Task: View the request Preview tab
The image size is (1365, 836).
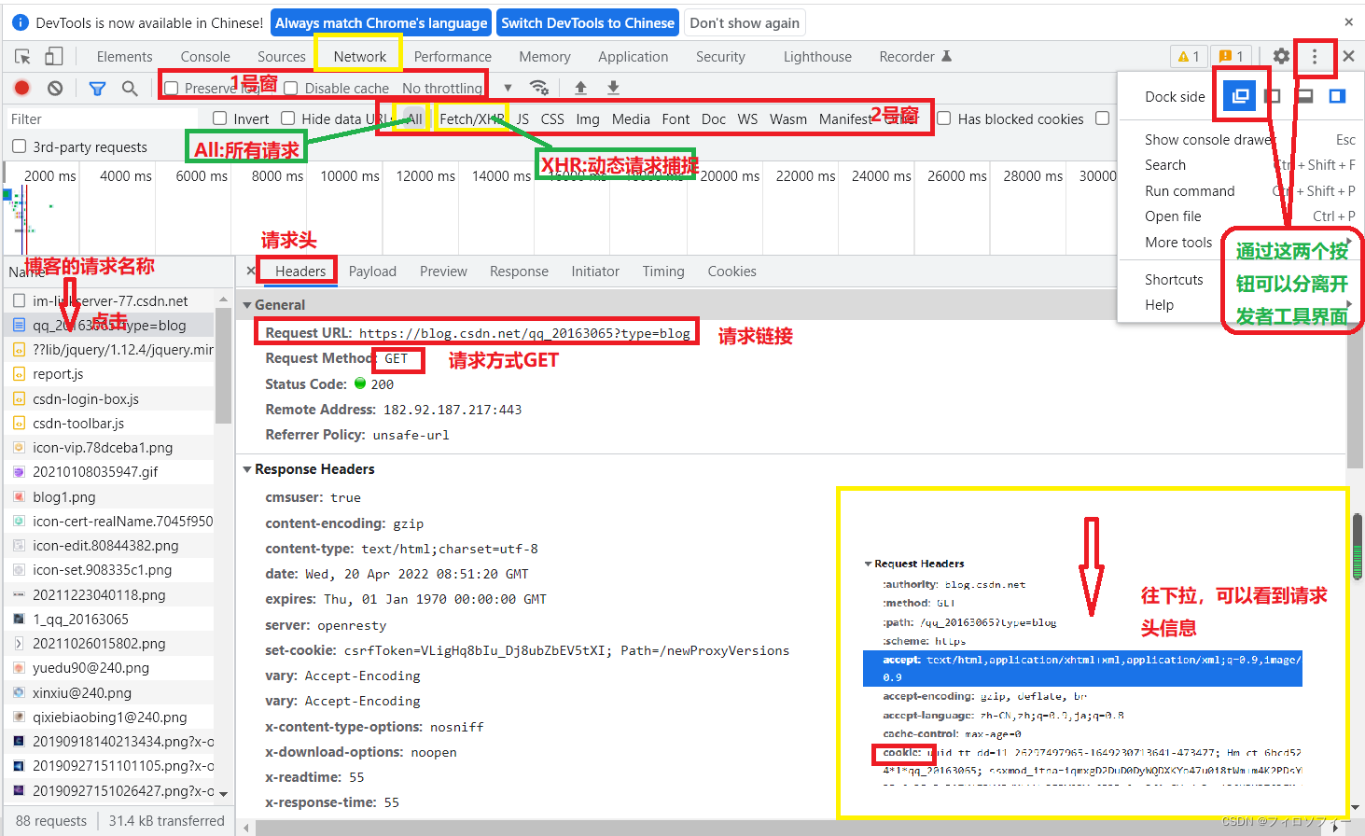Action: pyautogui.click(x=443, y=272)
